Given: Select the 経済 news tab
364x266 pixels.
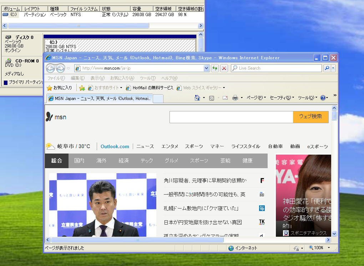Looking at the screenshot, I should (123, 161).
